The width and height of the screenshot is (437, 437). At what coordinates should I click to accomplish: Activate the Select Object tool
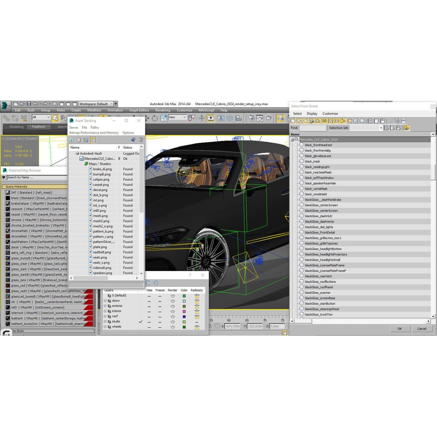(55, 118)
